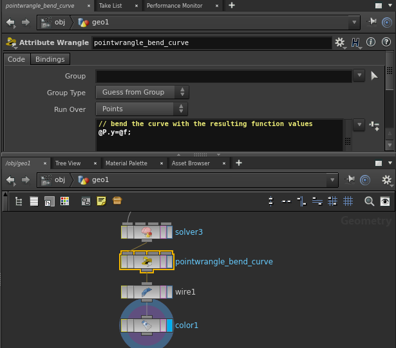The width and height of the screenshot is (396, 348).
Task: Click the search magnifier in network editor
Action: 369,201
